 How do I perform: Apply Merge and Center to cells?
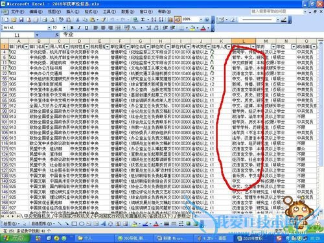pyautogui.click(x=118, y=28)
